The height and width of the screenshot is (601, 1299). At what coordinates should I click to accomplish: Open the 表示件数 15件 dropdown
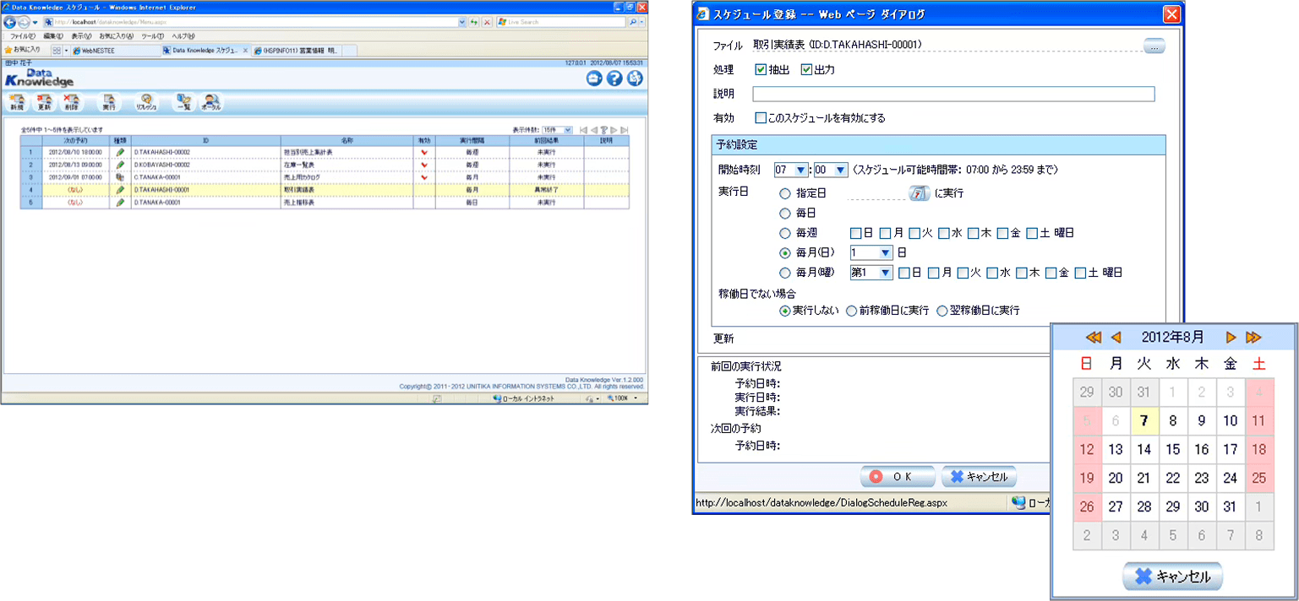pyautogui.click(x=557, y=130)
